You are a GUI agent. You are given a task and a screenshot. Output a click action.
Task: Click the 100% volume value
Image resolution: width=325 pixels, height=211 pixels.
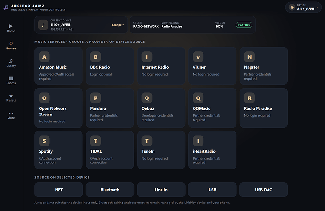(219, 26)
